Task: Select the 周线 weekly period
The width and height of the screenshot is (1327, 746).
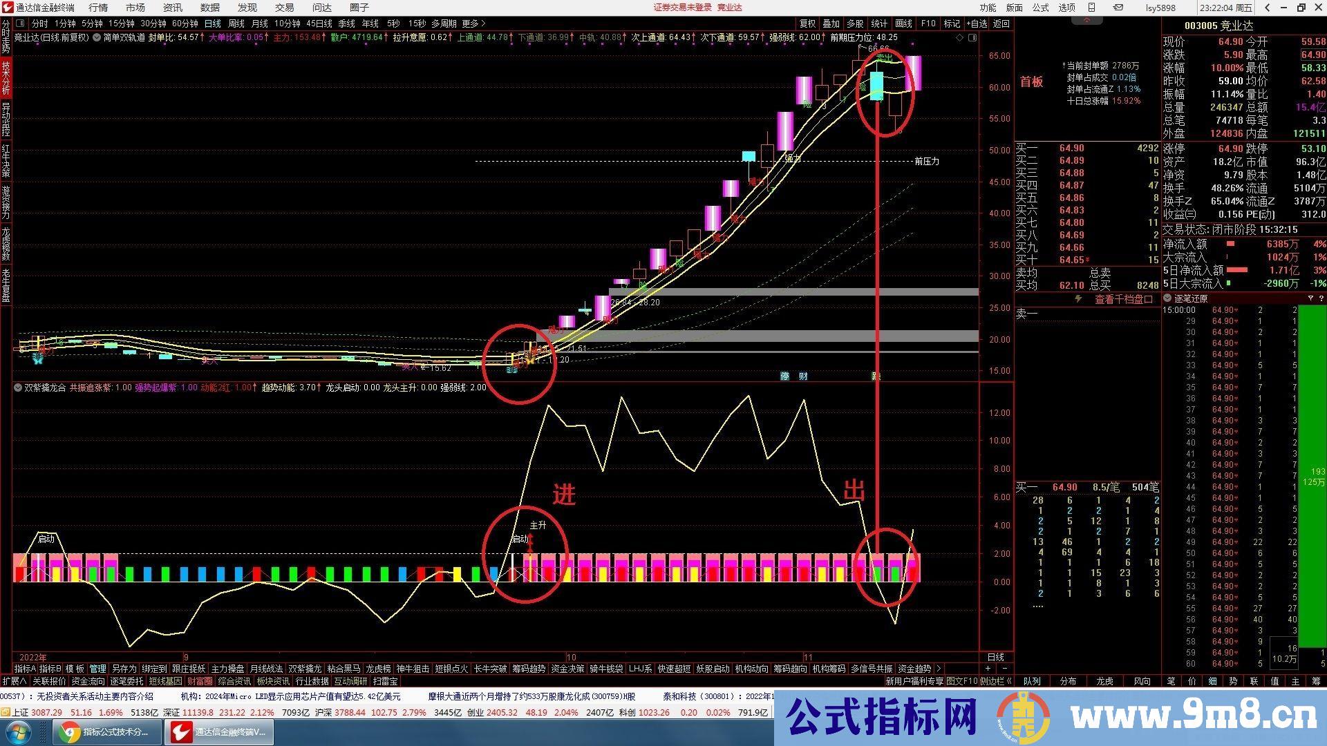Action: (x=236, y=23)
